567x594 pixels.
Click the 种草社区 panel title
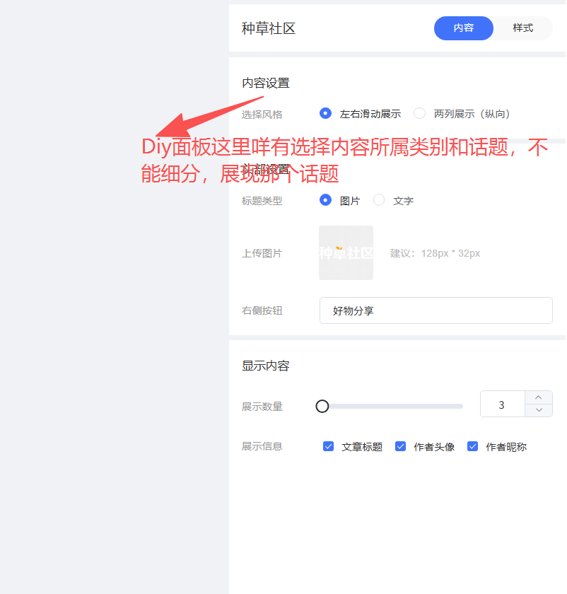click(269, 28)
